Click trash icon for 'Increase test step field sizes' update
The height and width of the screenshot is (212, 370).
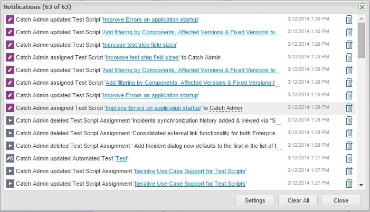coord(349,45)
